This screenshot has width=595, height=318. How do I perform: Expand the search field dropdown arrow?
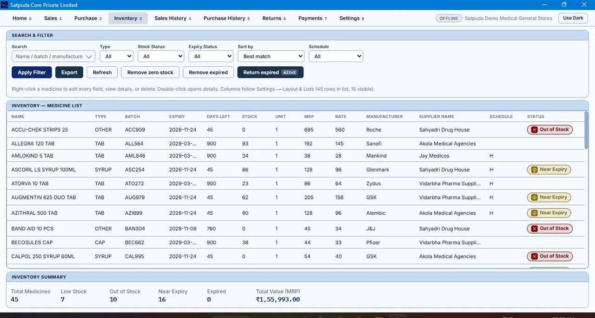[x=89, y=57]
